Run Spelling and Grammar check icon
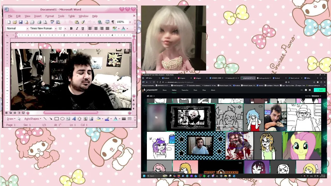Viewport: 331px width, 186px height. pyautogui.click(x=52, y=22)
